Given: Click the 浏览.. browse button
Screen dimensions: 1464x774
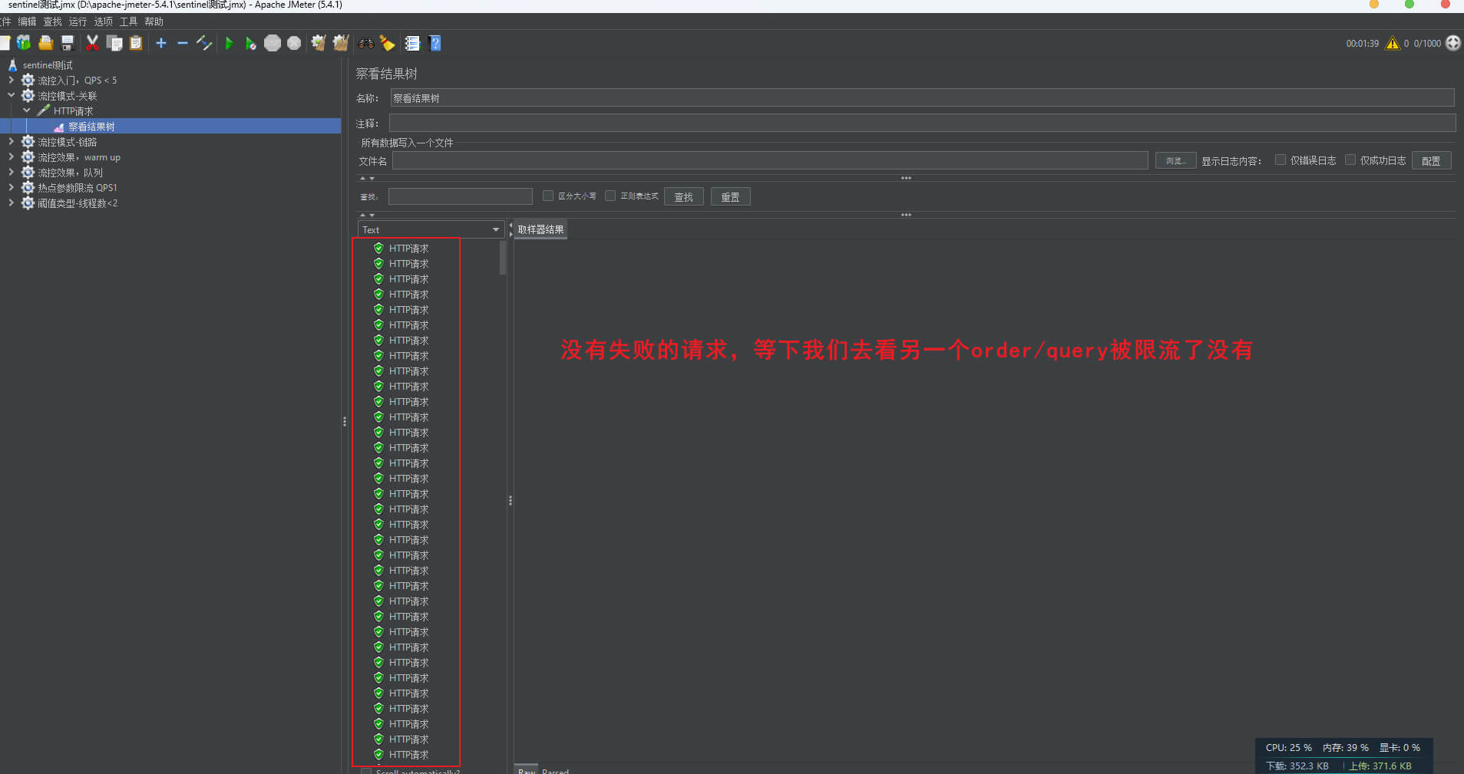Looking at the screenshot, I should tap(1175, 160).
